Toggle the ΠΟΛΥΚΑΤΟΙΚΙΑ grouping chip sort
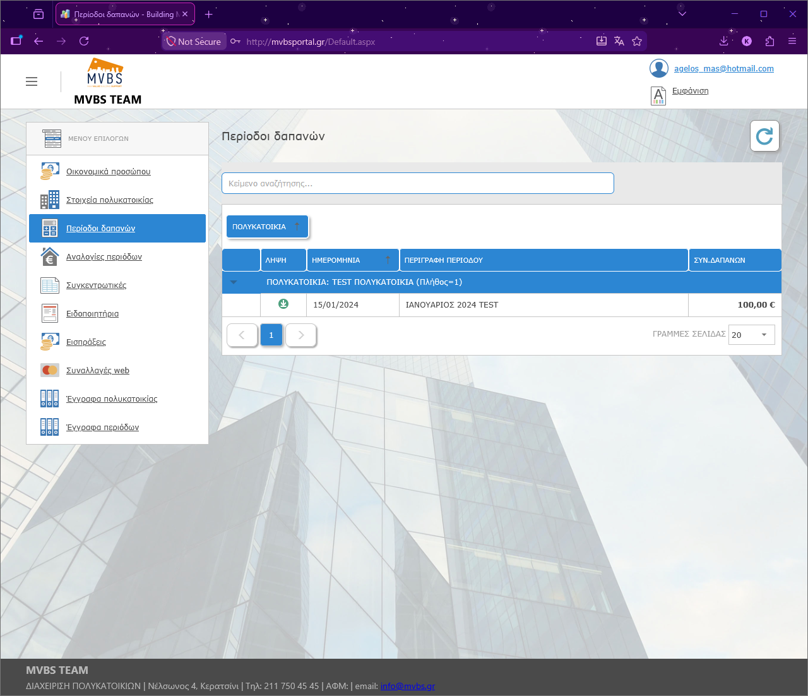This screenshot has width=808, height=696. [267, 227]
